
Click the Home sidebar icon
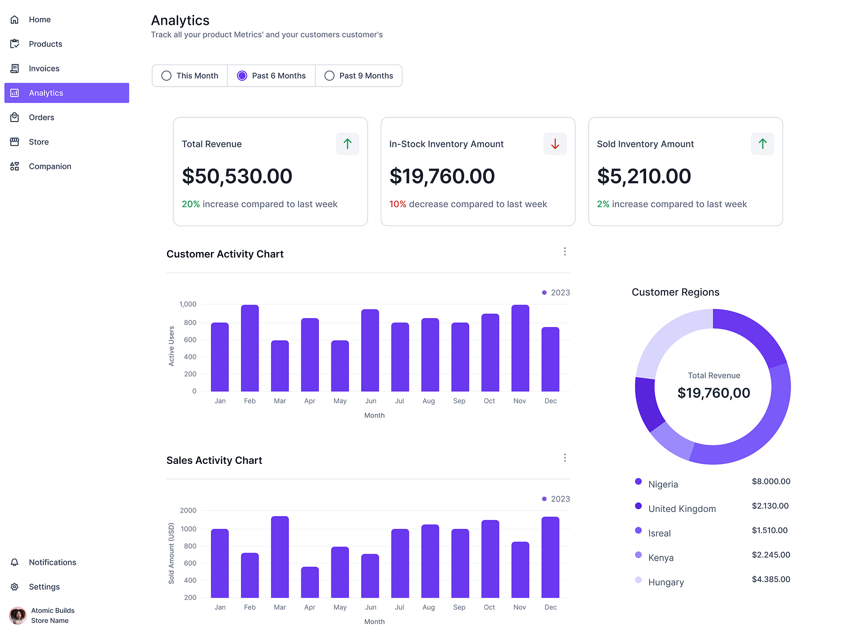(15, 20)
